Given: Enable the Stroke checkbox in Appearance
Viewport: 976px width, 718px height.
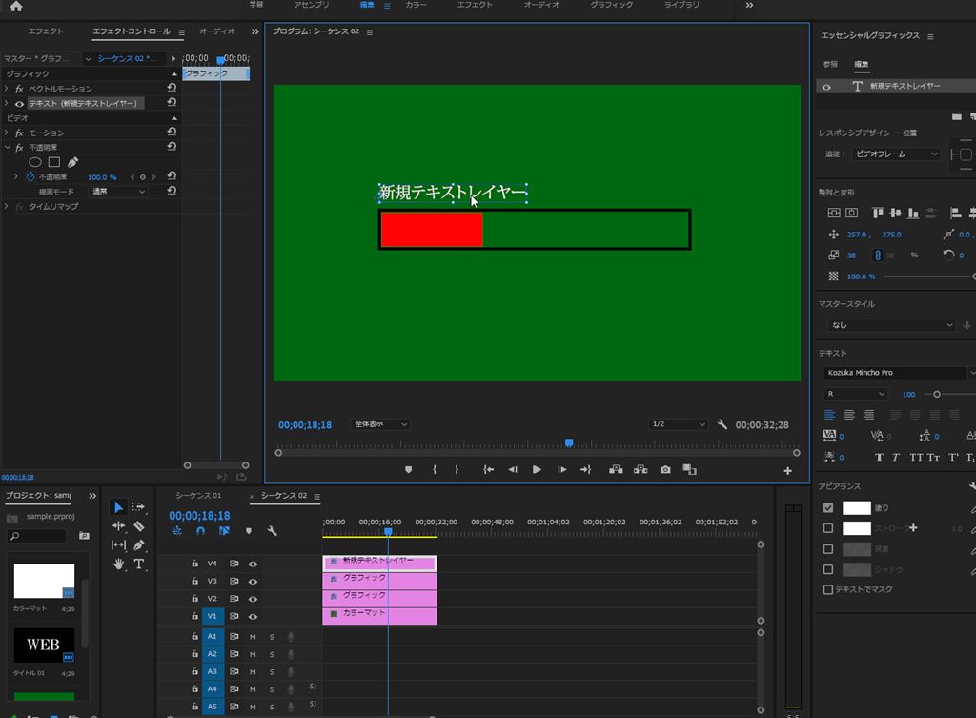Looking at the screenshot, I should (827, 528).
